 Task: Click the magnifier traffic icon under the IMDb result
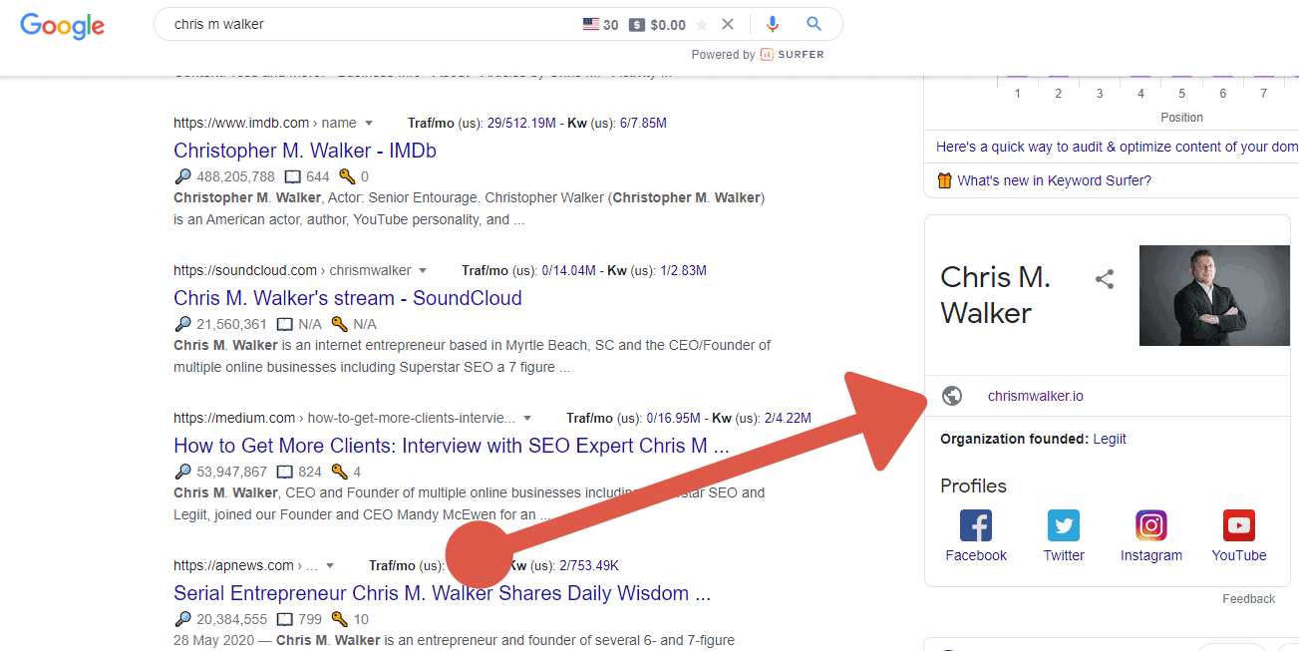coord(182,176)
